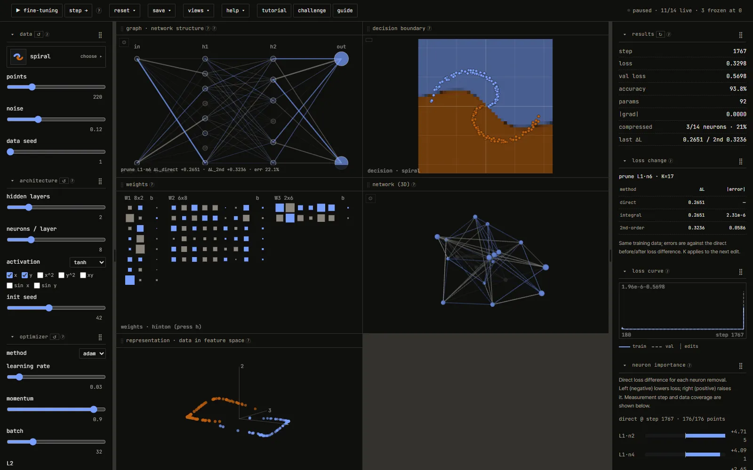Click the neuron importance panel drag handle
This screenshot has height=470, width=753.
coord(741,366)
